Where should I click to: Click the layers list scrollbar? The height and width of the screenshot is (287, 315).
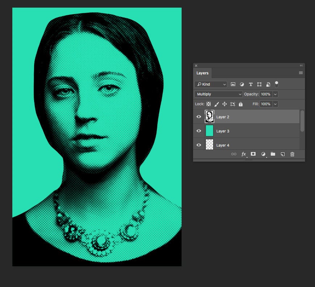[x=302, y=121]
